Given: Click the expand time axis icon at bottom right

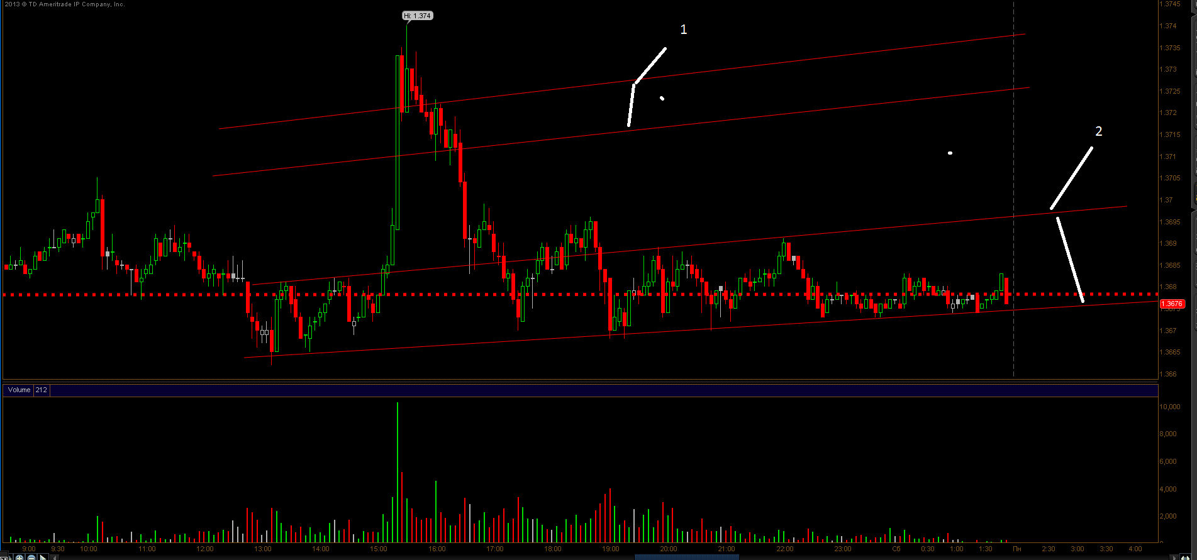Looking at the screenshot, I should click(x=1185, y=557).
